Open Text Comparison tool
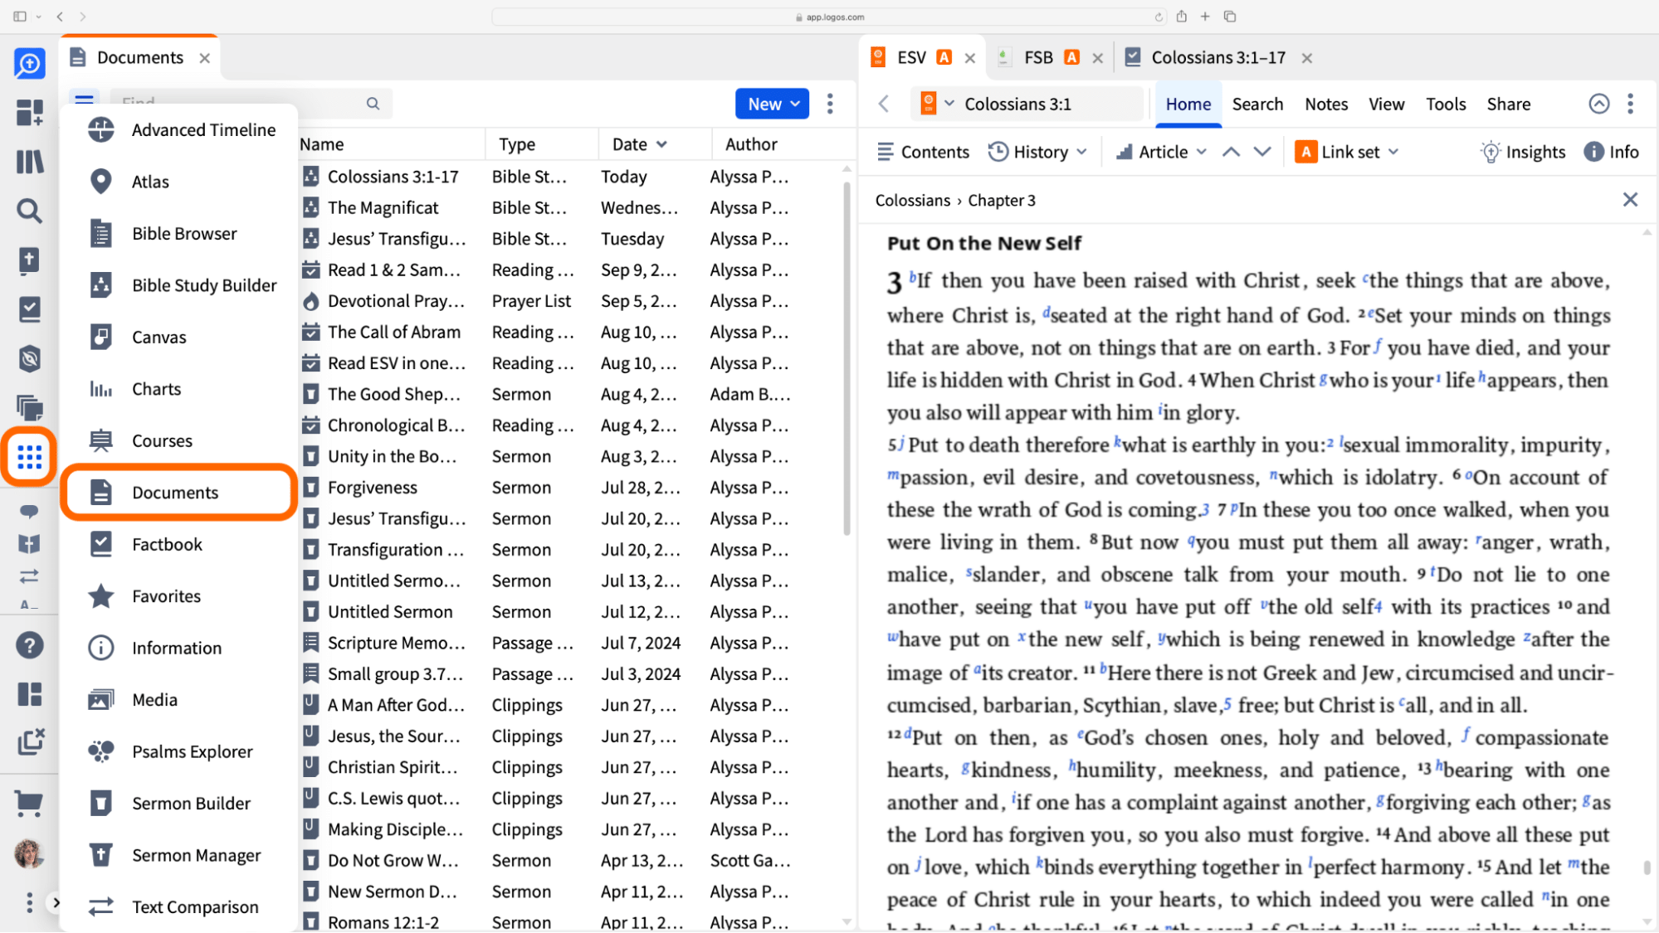The width and height of the screenshot is (1659, 933). 181,907
